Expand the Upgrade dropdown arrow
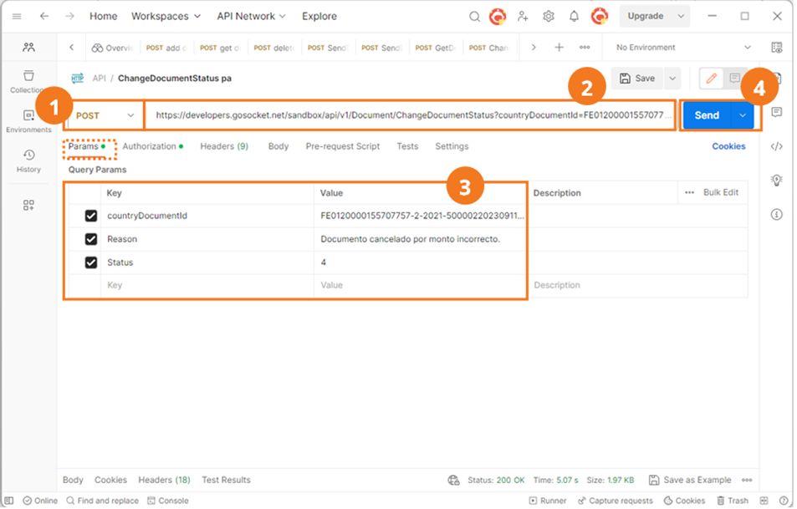The height and width of the screenshot is (509, 797). coord(681,16)
